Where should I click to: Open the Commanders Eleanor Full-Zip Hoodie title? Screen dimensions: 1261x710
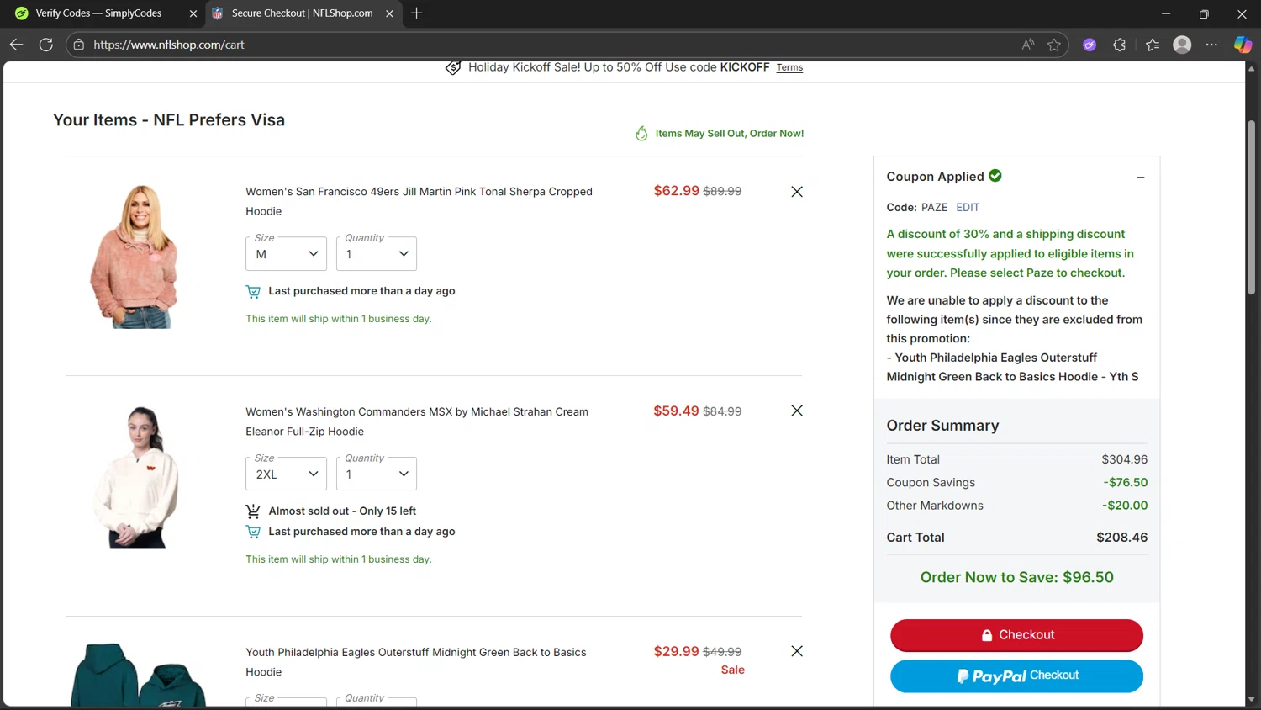point(417,421)
